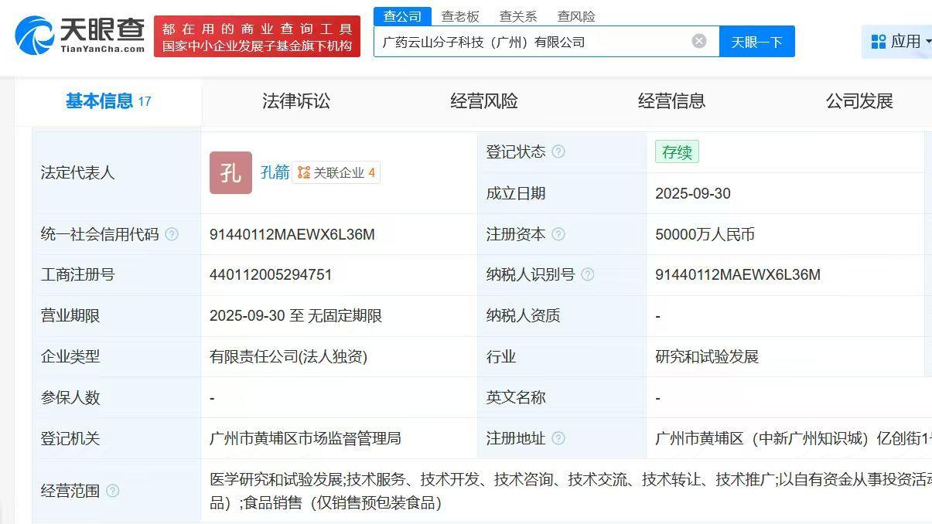The height and width of the screenshot is (524, 932).
Task: Click the help icon next to 注册地址
Action: (558, 438)
